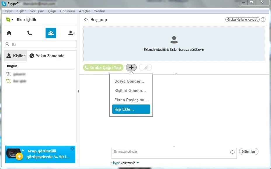Click the vertical pane splitter handle
This screenshot has width=271, height=169.
(79, 92)
